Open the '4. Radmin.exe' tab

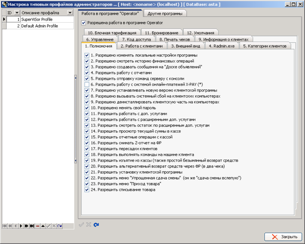click(222, 46)
